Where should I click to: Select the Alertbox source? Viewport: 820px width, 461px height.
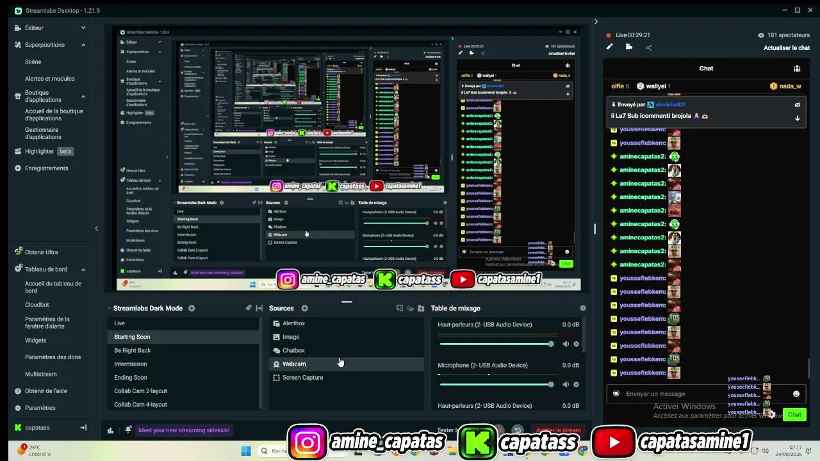pos(346,323)
